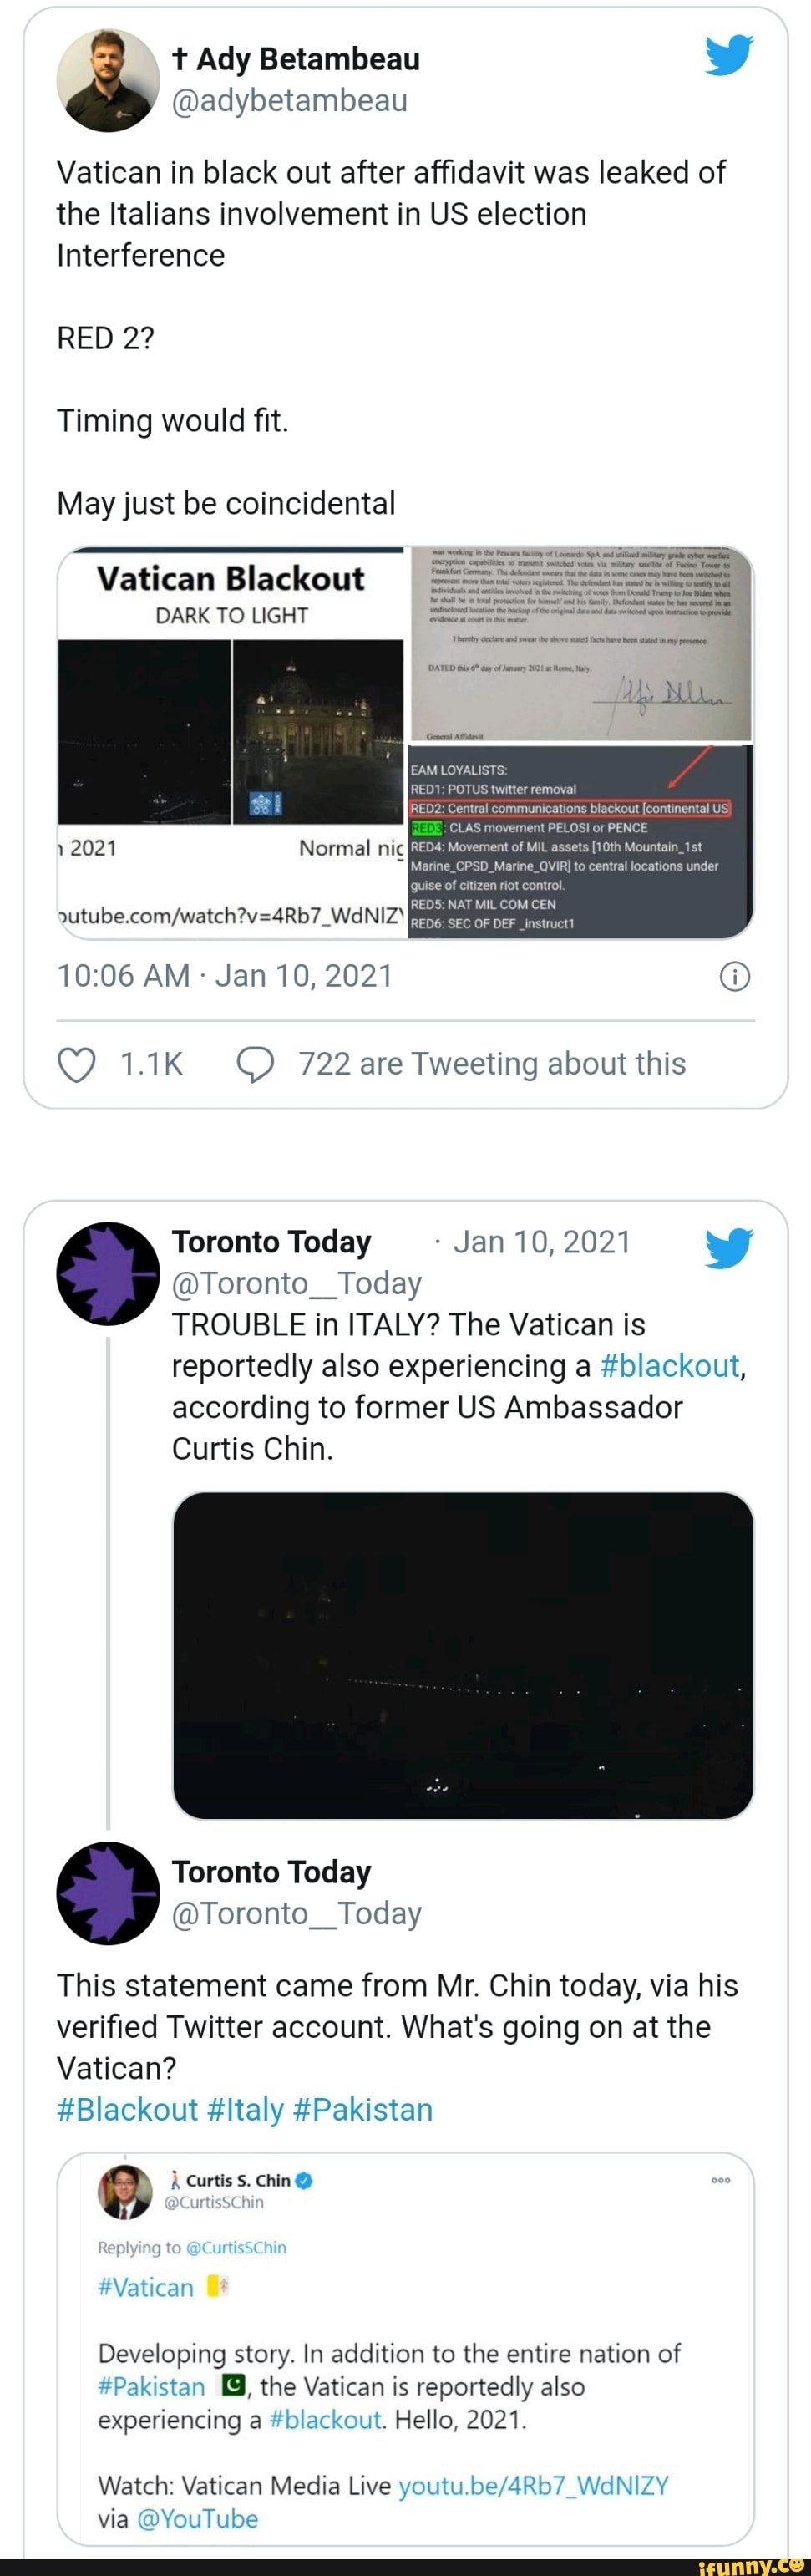Click the @YouTube mention link
Viewport: 811px width, 2576px height.
197,2518
